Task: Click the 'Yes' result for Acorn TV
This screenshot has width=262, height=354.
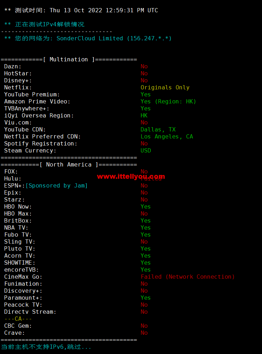Action: [x=146, y=256]
